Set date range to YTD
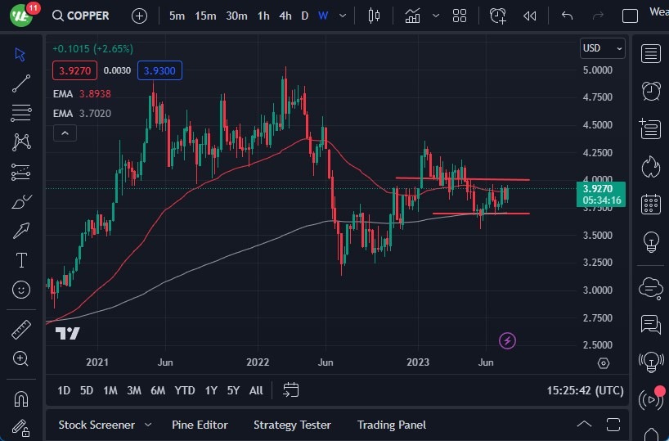Image resolution: width=669 pixels, height=441 pixels. point(185,390)
